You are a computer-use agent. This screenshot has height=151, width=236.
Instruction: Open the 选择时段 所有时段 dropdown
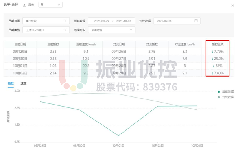112,30
